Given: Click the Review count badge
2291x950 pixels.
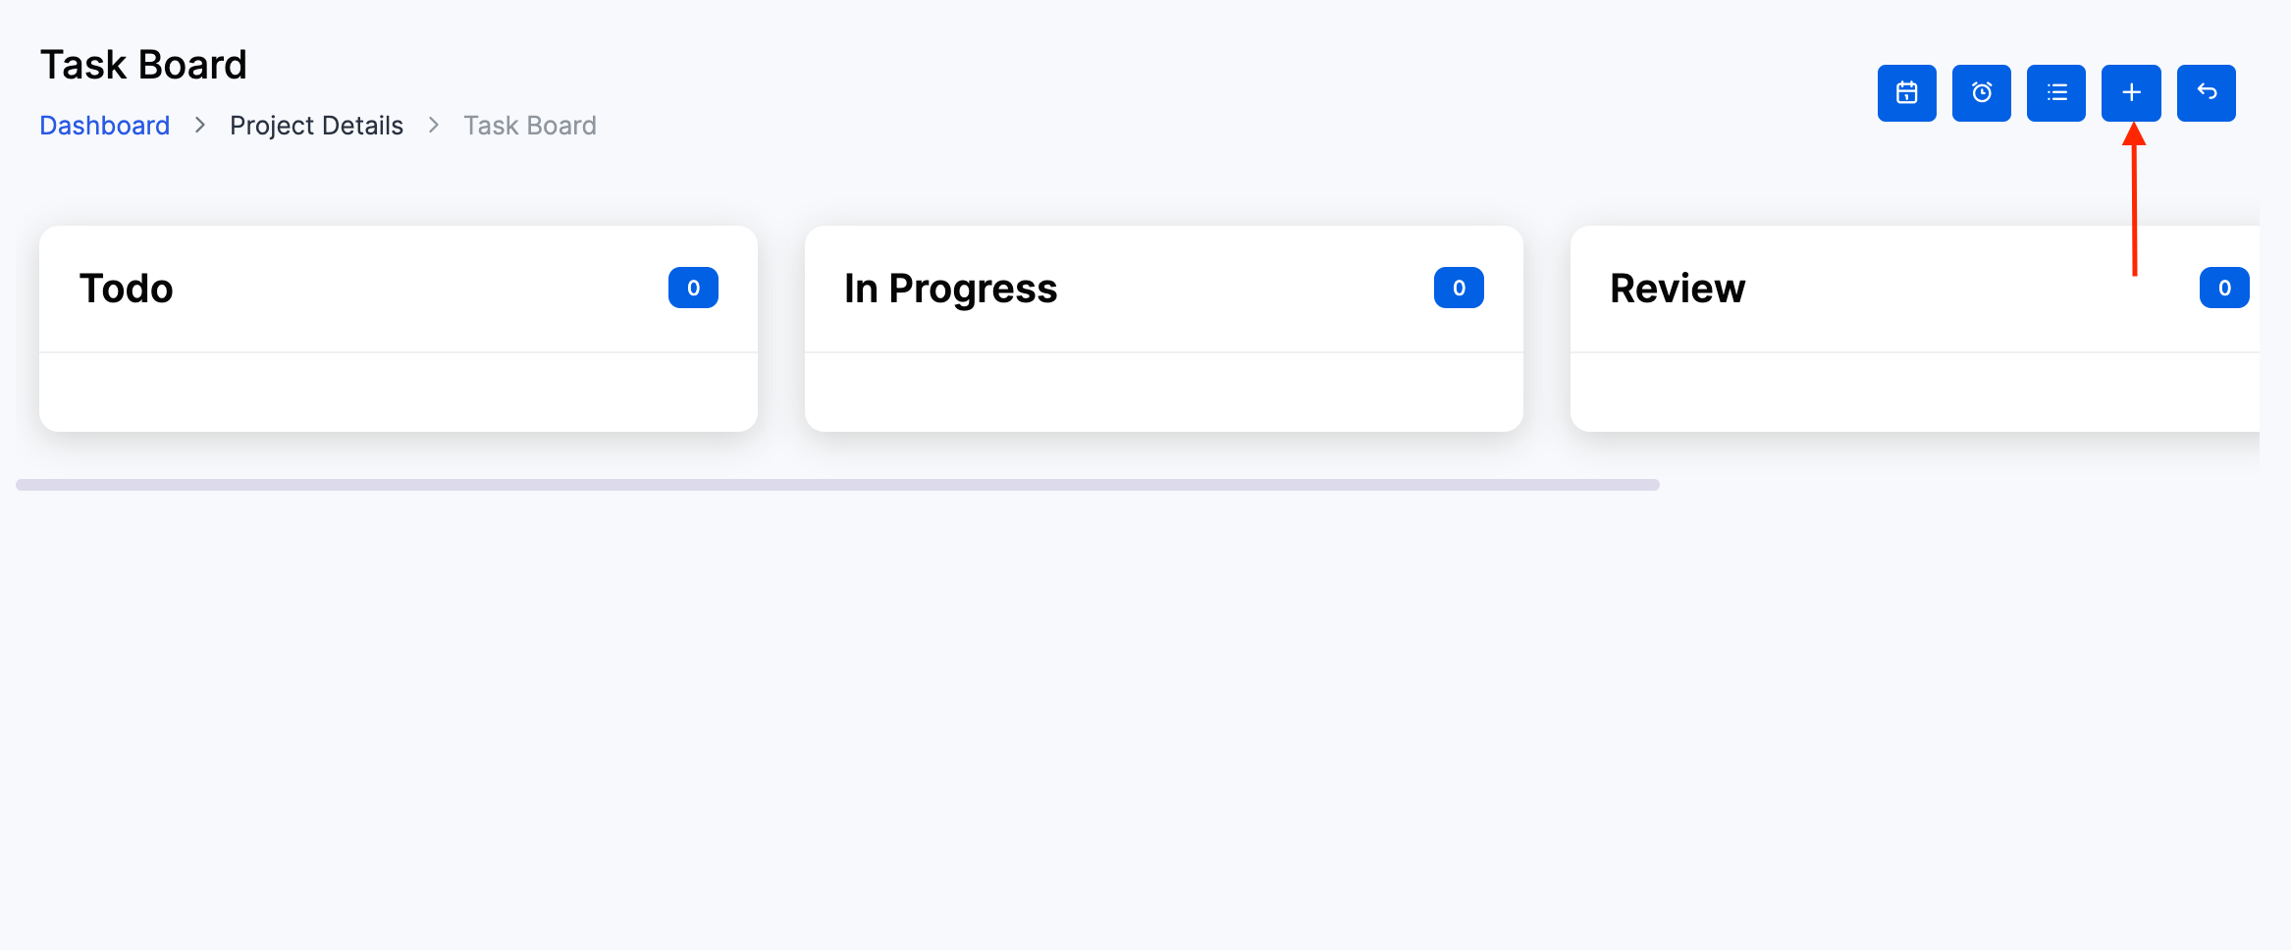Looking at the screenshot, I should 2223,288.
